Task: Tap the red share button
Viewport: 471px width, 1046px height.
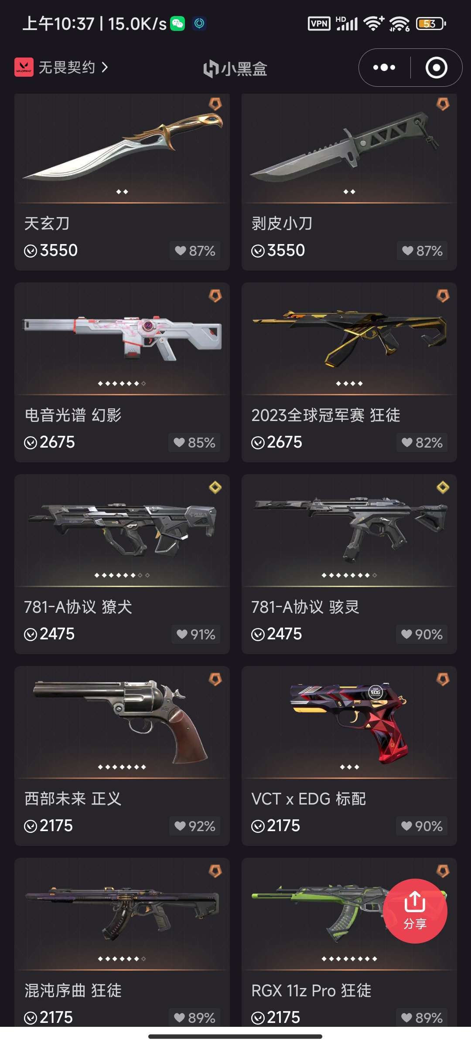Action: point(415,911)
